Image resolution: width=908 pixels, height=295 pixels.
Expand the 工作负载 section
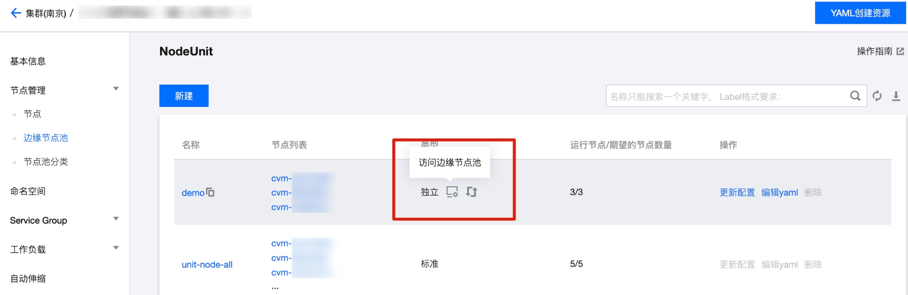[x=116, y=248]
